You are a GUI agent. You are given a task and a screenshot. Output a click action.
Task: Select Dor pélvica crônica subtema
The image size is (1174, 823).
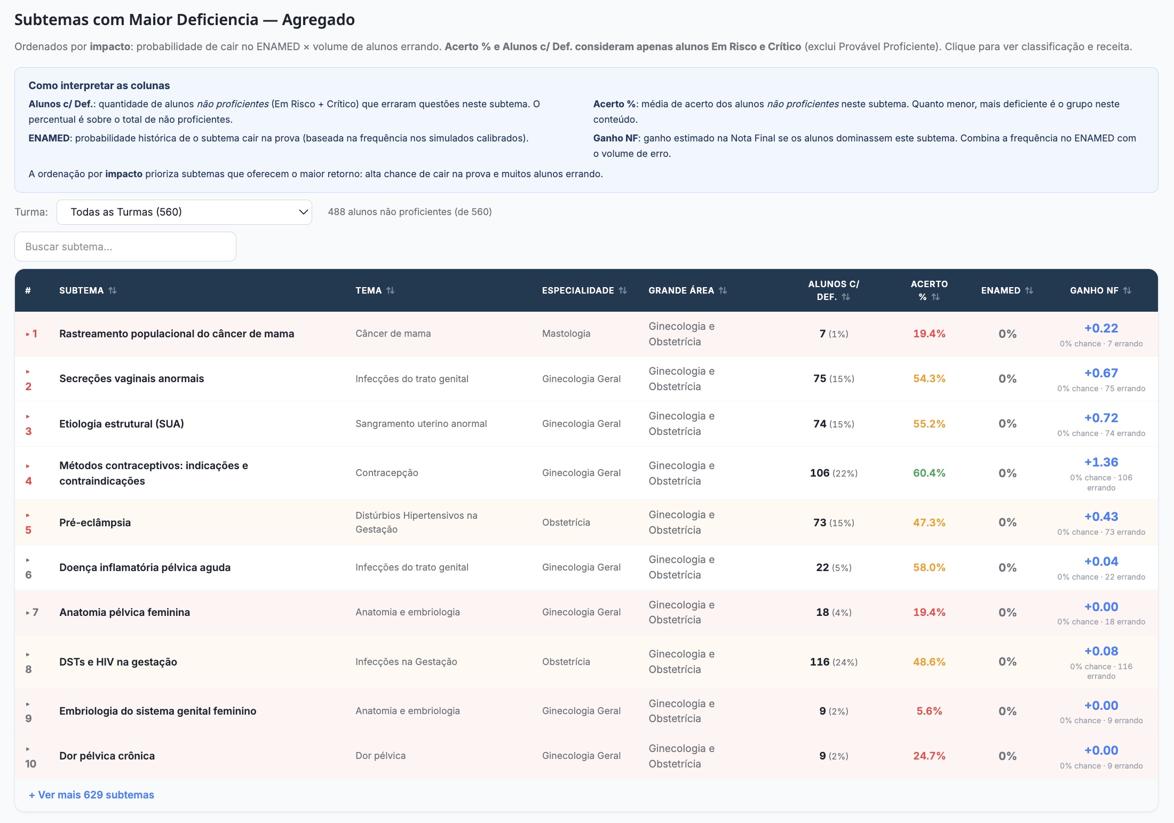107,756
